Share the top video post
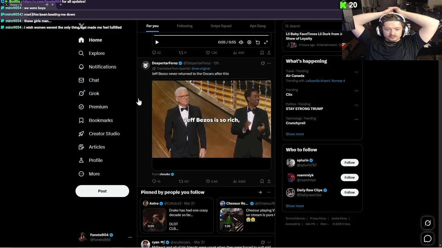 tap(269, 53)
